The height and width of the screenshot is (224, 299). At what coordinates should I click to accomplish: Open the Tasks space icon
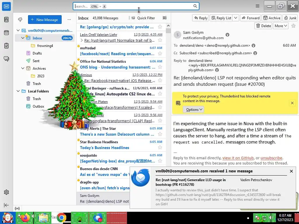[x=6, y=46]
